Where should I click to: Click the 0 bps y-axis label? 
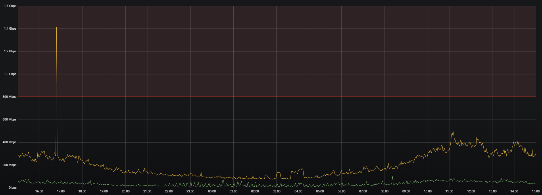pos(13,188)
